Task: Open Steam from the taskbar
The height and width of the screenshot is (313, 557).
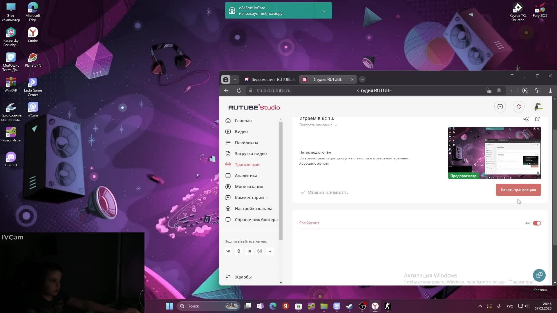Action: [x=349, y=306]
